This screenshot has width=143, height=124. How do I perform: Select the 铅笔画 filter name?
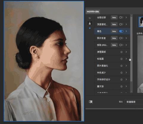pos(100,59)
